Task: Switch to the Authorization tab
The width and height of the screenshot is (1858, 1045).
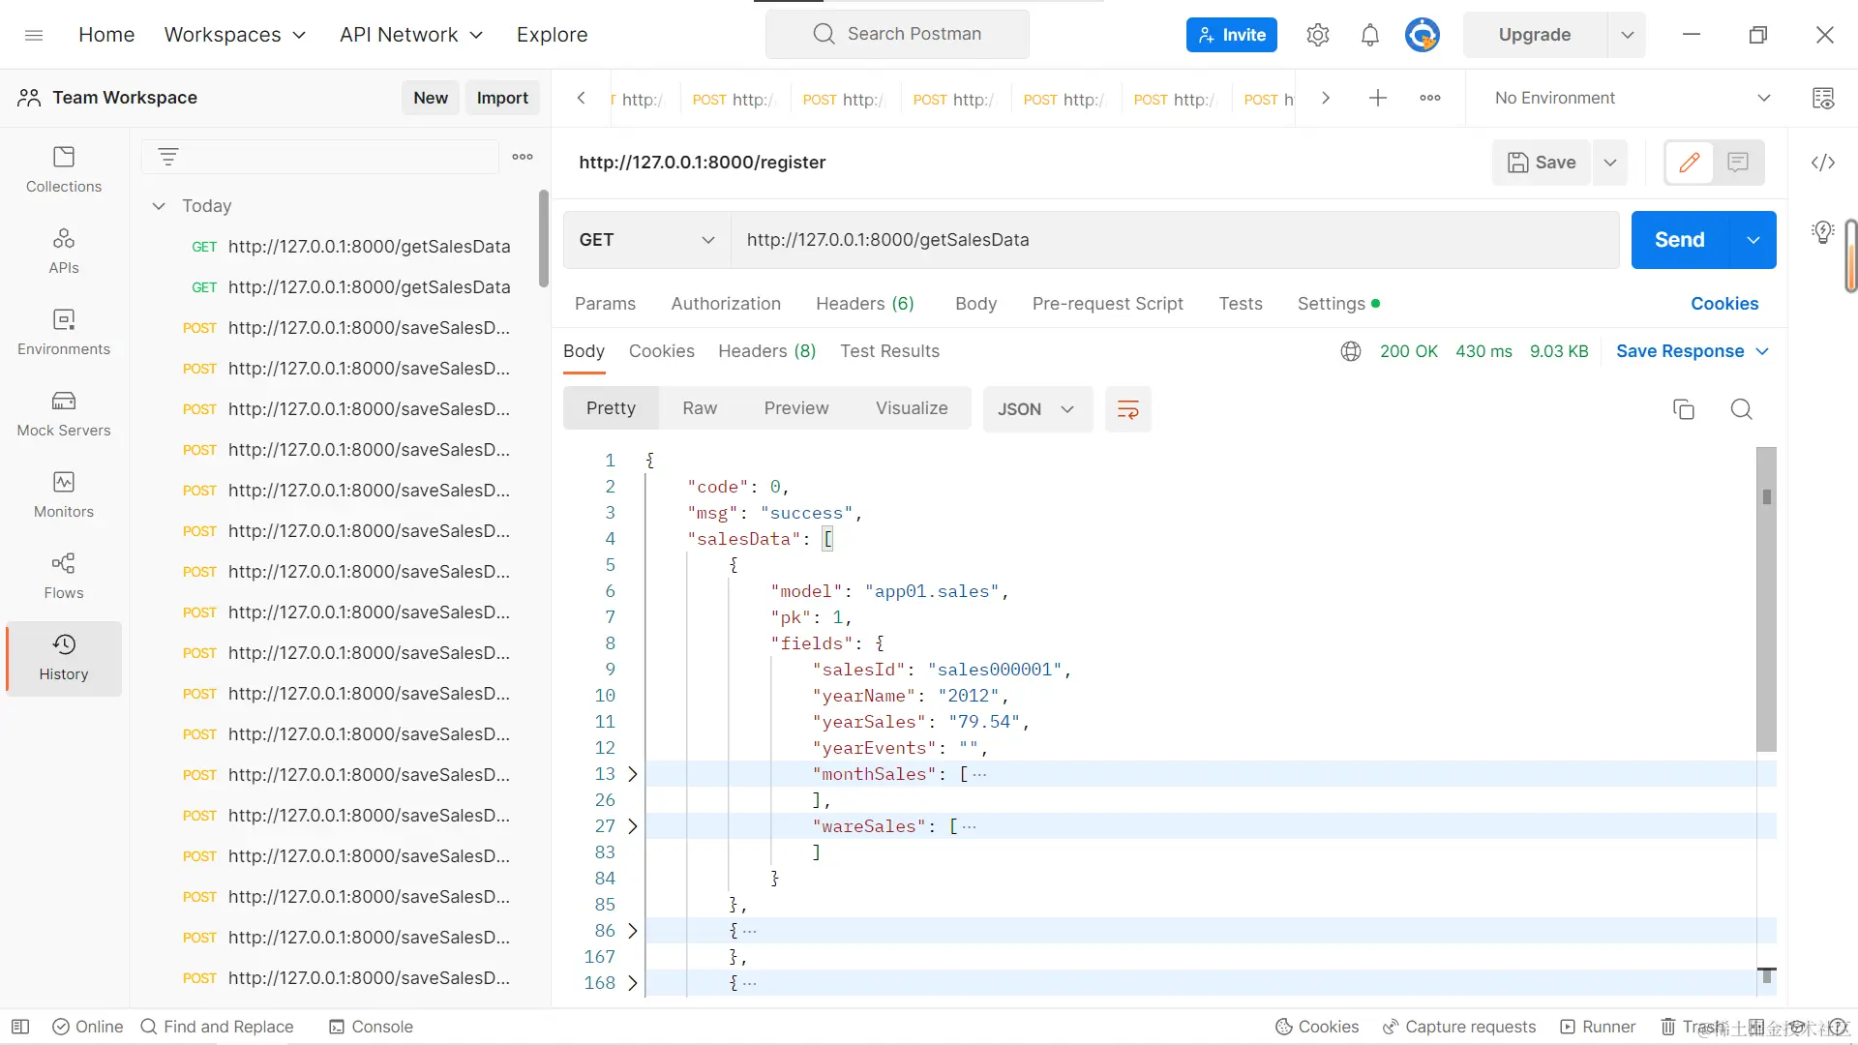Action: (726, 304)
